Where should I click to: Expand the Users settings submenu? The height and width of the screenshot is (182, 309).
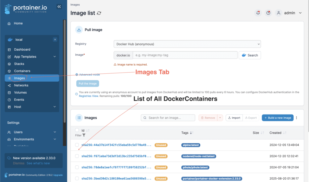pyautogui.click(x=55, y=132)
